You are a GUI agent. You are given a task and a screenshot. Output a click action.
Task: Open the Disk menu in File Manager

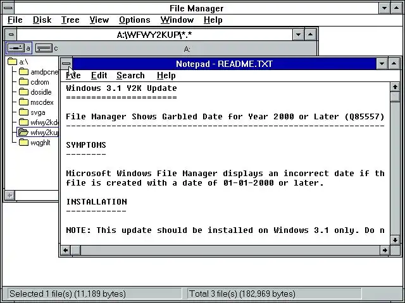(42, 20)
